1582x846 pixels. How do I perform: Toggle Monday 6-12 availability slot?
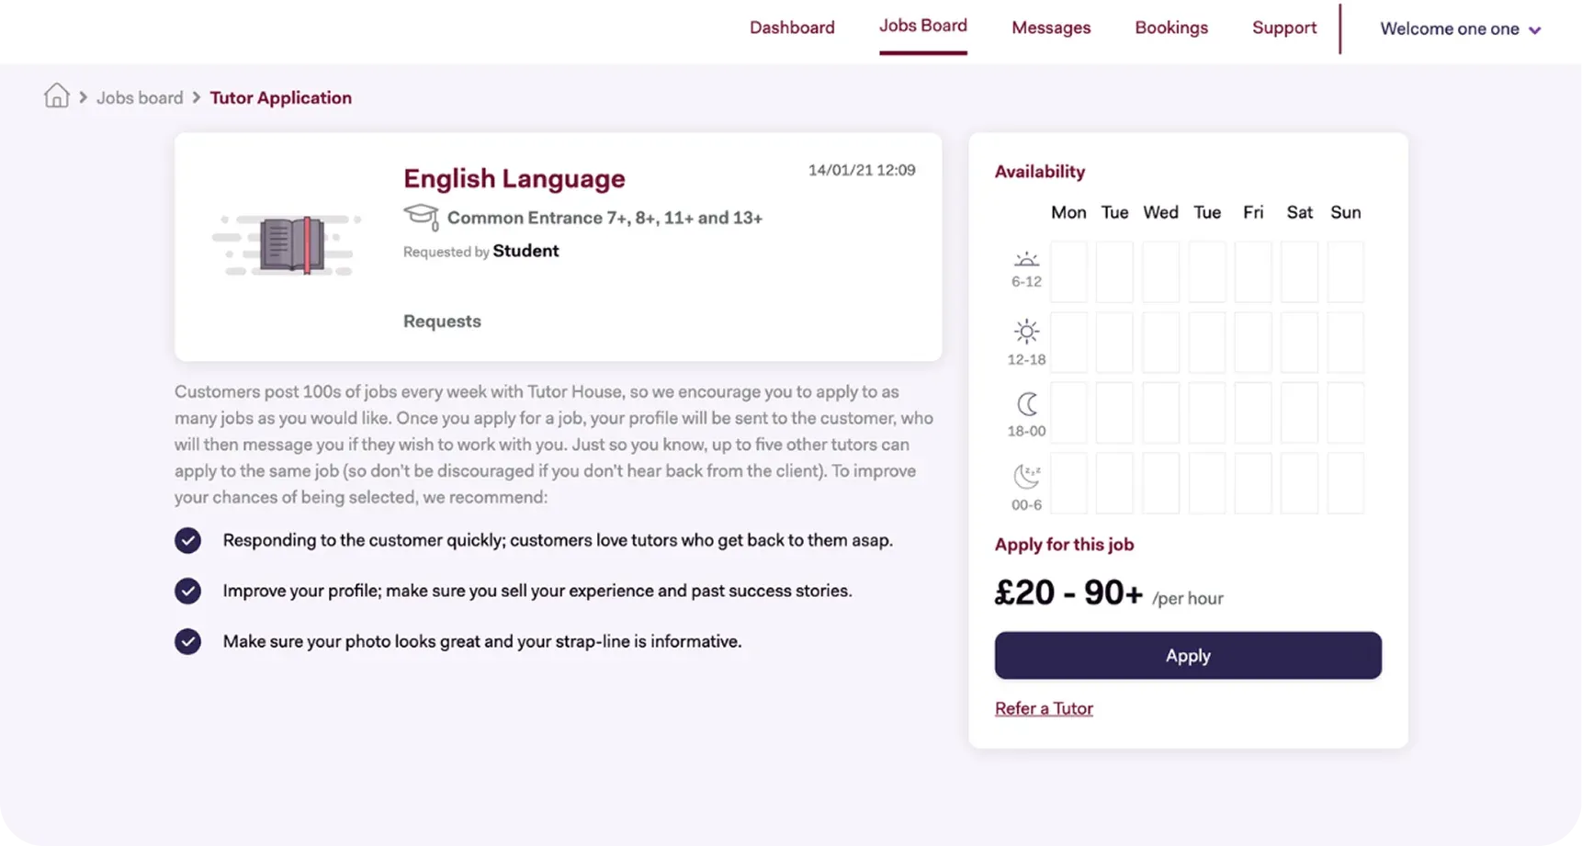[x=1068, y=272]
